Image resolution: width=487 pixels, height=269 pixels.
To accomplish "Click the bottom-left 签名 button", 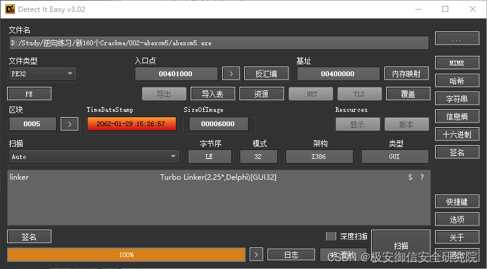I will point(29,237).
